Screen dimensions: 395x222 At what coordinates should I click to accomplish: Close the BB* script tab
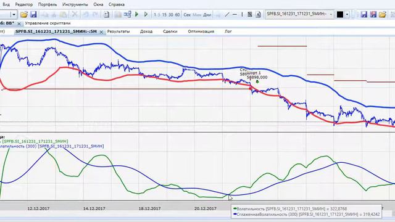(19, 23)
